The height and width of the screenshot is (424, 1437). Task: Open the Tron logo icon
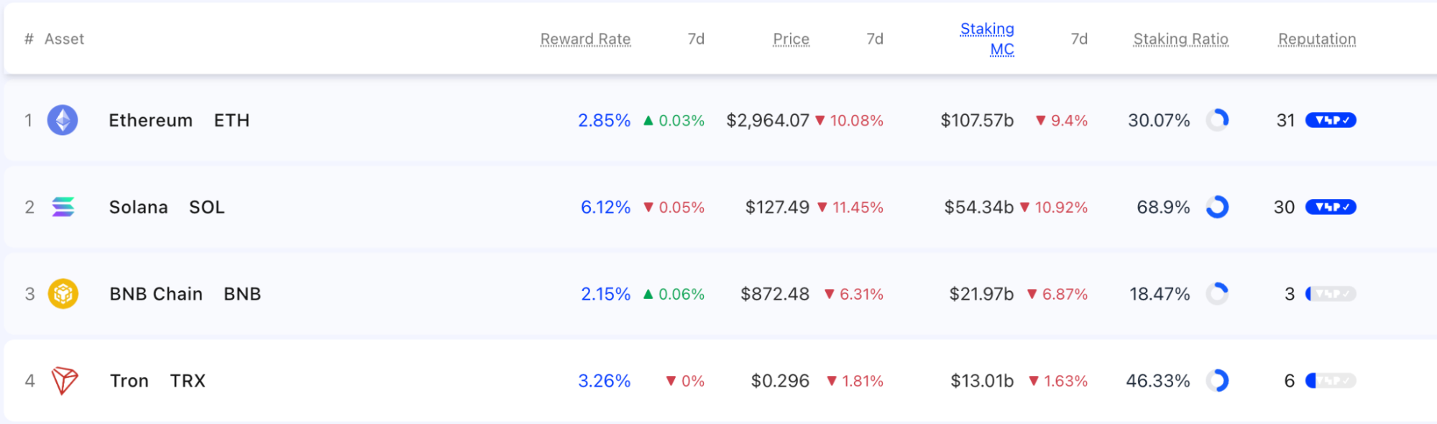63,381
